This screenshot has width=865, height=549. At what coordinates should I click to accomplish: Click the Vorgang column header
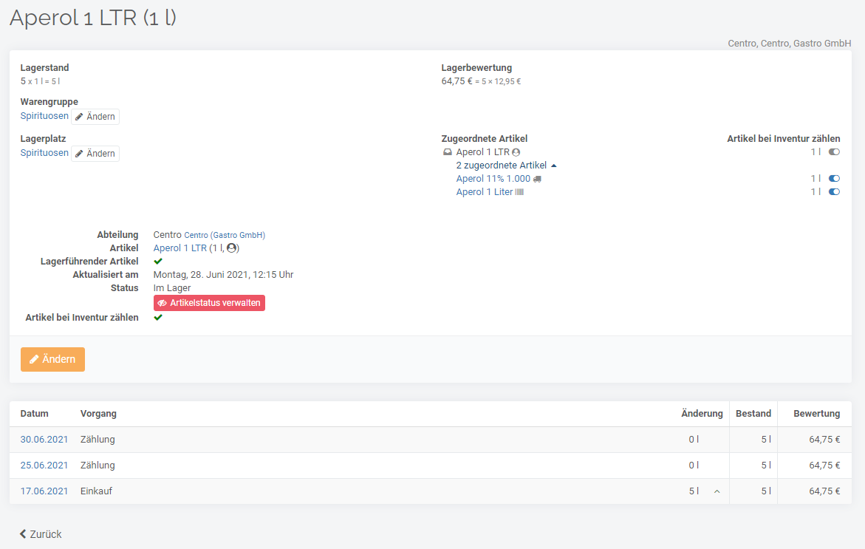[x=98, y=414]
